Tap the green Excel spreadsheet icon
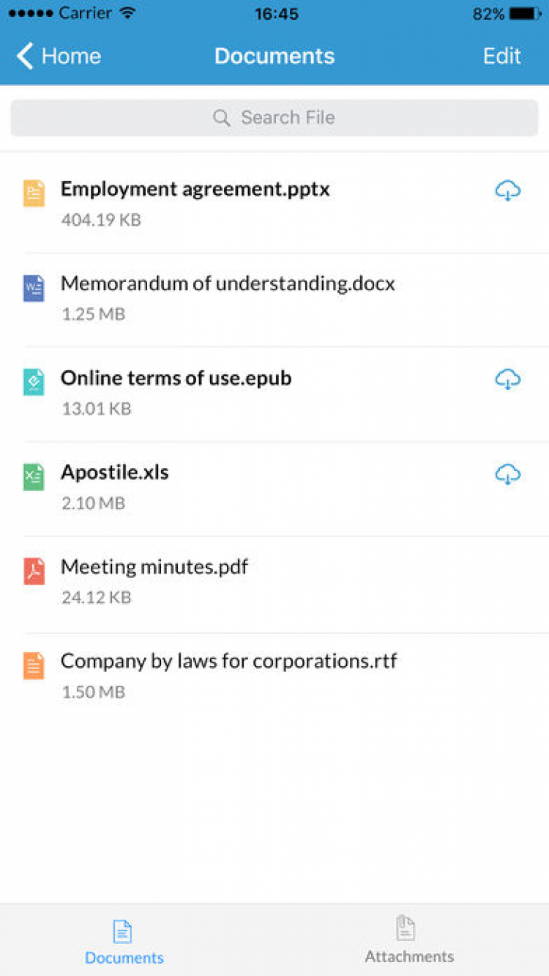 click(34, 476)
